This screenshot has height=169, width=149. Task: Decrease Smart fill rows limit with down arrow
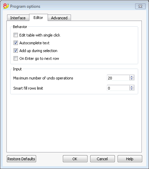click(132, 89)
